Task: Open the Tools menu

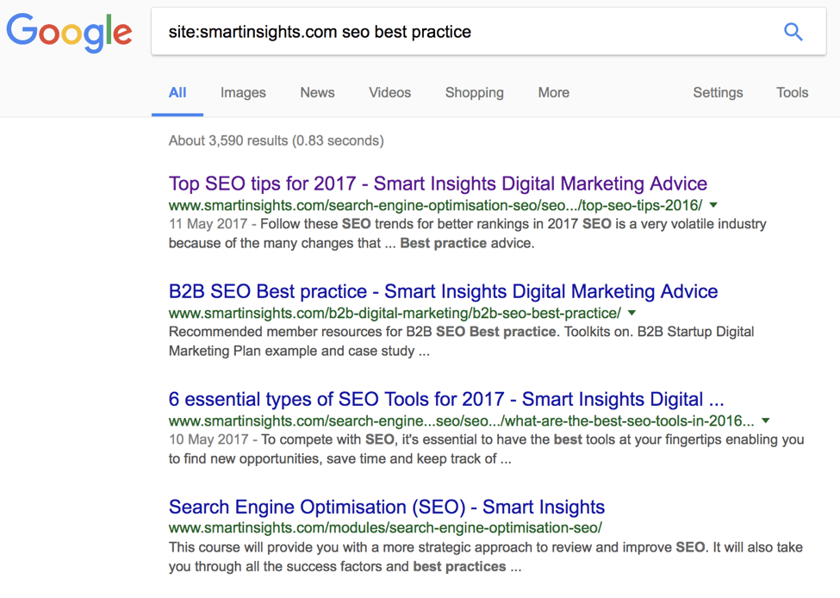Action: pyautogui.click(x=792, y=92)
